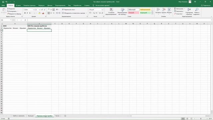Image resolution: width=213 pixels, height=120 pixels.
Task: Click in the formula bar input
Action: 119,20
